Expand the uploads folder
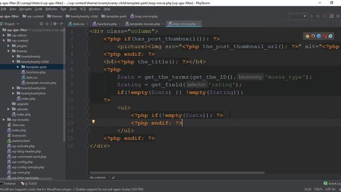Image resolution: width=341 pixels, height=192 pixels. [9, 109]
